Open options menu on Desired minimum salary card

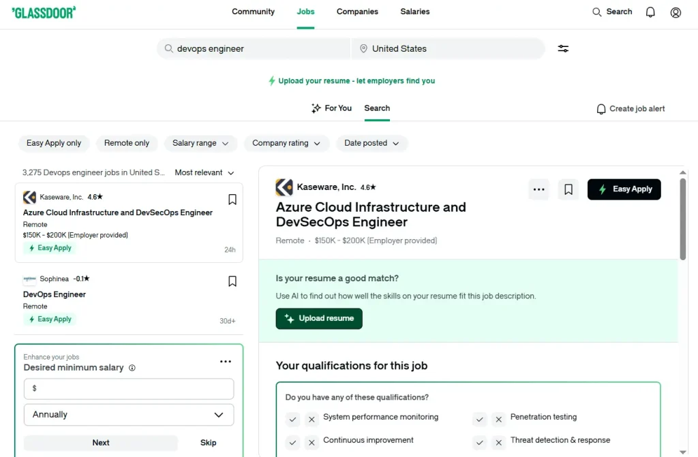point(226,362)
